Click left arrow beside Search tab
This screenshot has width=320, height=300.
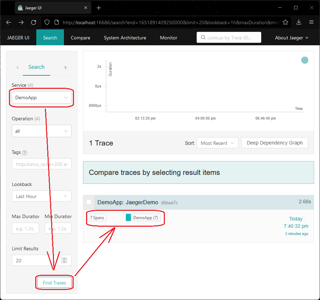coord(18,67)
